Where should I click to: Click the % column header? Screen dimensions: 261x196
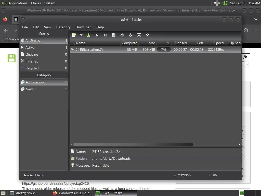[164, 43]
